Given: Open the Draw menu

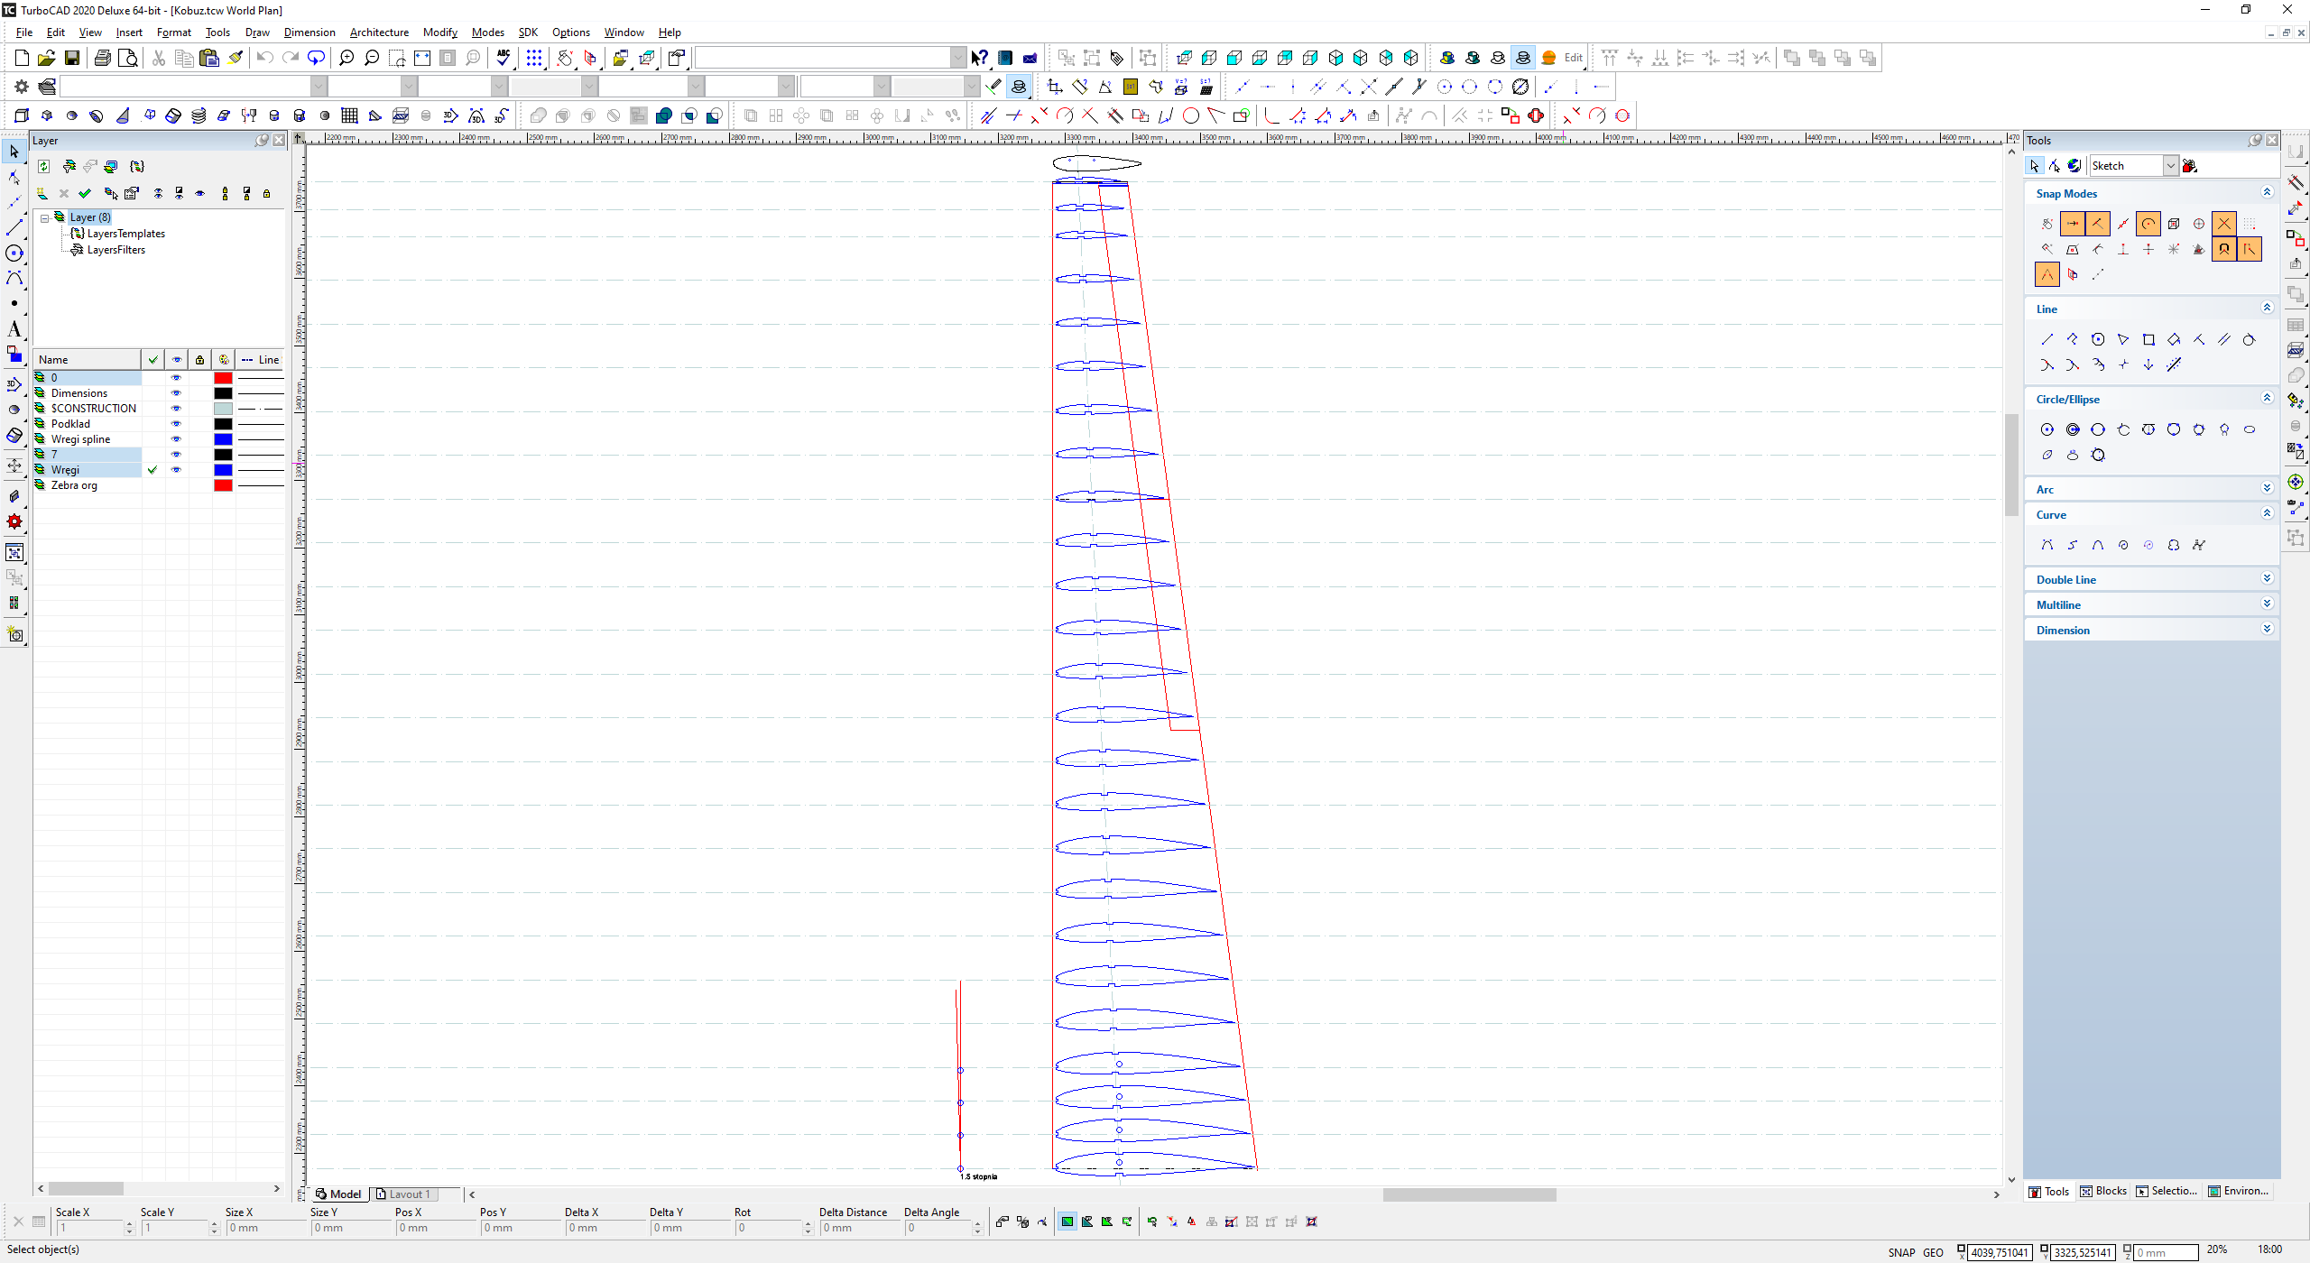Looking at the screenshot, I should click(x=257, y=32).
